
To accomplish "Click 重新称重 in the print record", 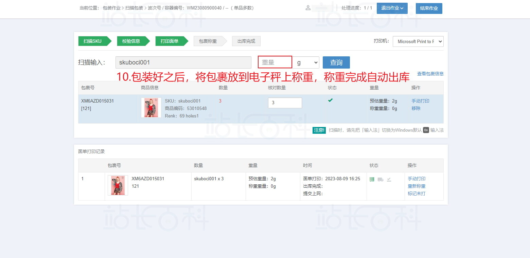I will (417, 186).
